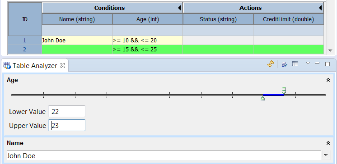This screenshot has height=164, width=337.
Task: Maximize the Table Analyzer view
Action: click(328, 64)
